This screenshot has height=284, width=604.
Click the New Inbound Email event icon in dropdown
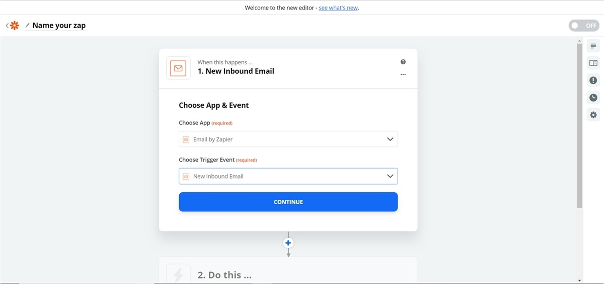(186, 177)
